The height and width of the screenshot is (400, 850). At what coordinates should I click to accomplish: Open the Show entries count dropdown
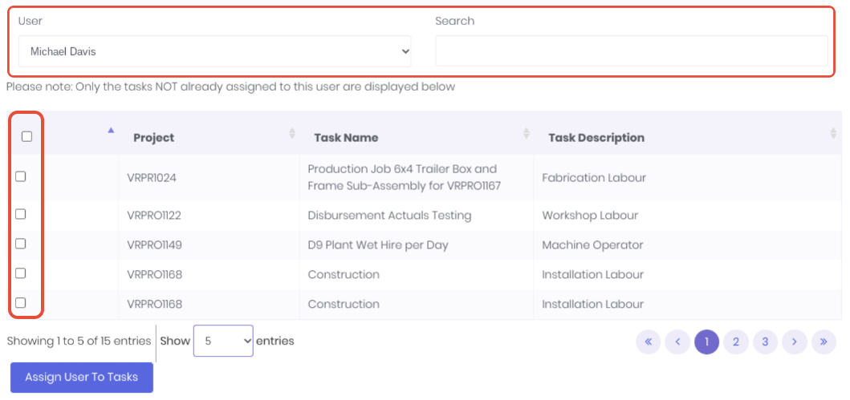pos(223,341)
